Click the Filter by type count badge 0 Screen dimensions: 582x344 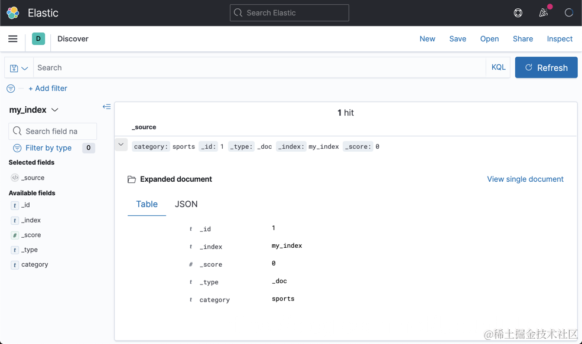(89, 148)
